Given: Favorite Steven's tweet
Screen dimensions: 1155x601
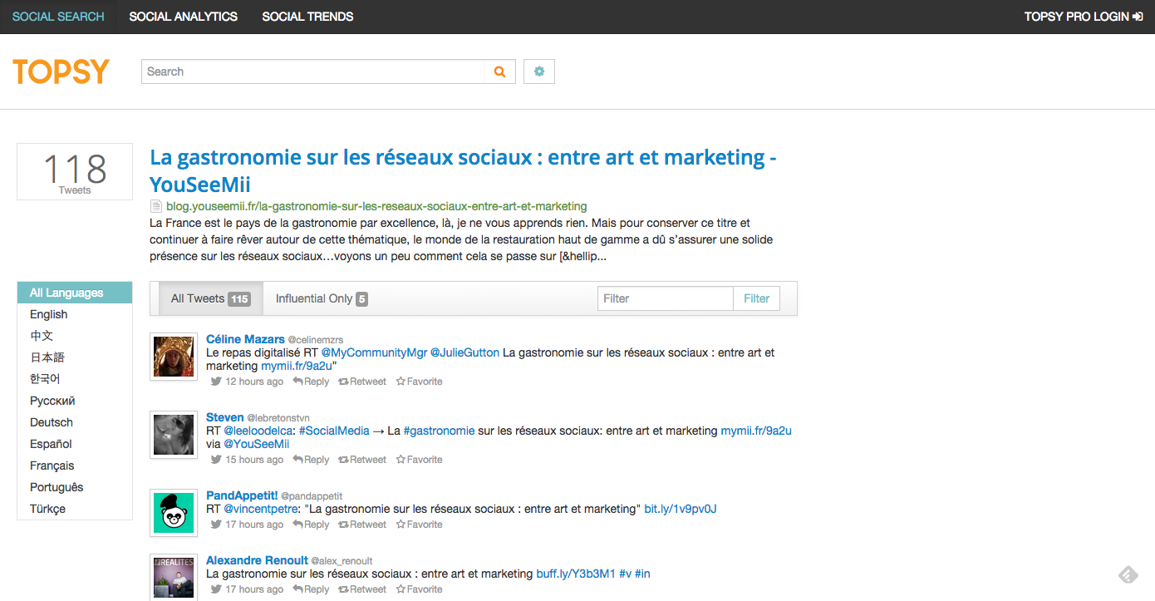Looking at the screenshot, I should coord(419,460).
